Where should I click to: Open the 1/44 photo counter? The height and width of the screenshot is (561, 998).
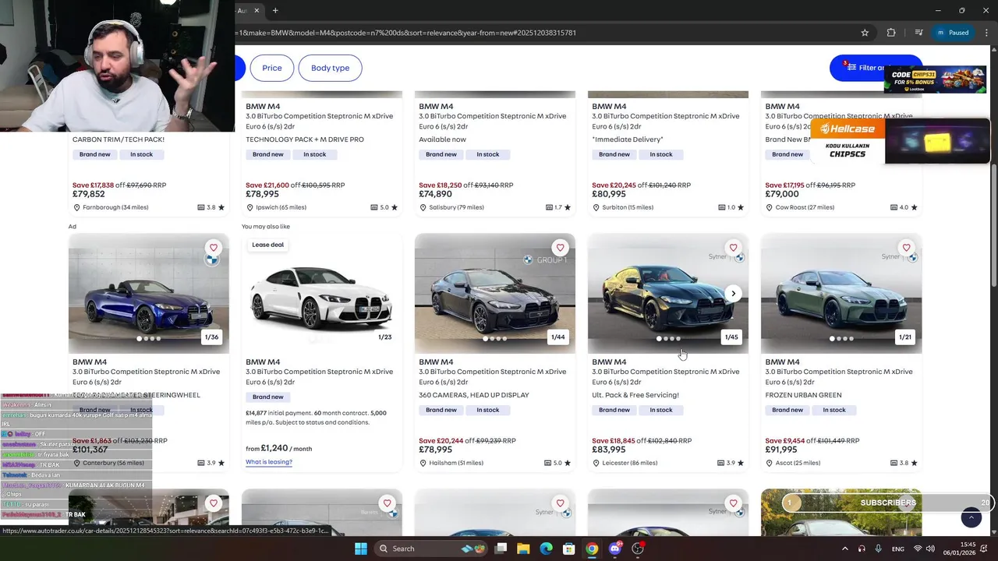pyautogui.click(x=558, y=337)
